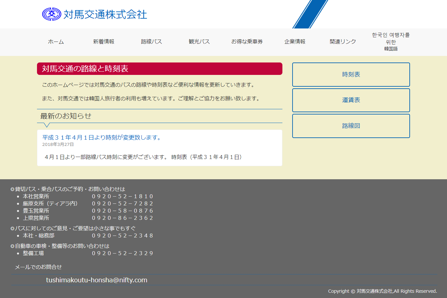The width and height of the screenshot is (447, 298).
Task: Select お得な乗車券 menu item
Action: click(x=247, y=42)
